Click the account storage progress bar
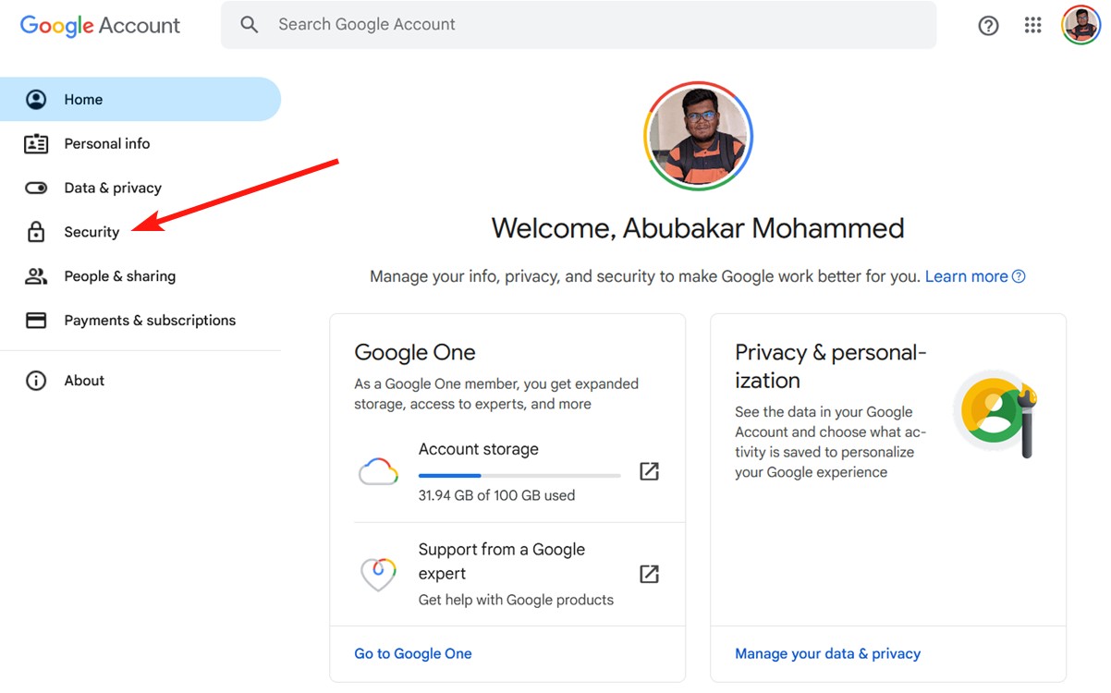Screen dimensions: 1111x693 pos(519,475)
